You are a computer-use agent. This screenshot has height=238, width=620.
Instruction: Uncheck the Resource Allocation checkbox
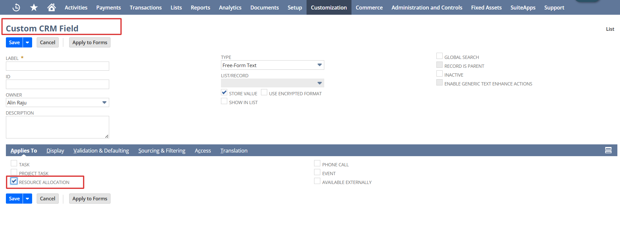pos(14,181)
